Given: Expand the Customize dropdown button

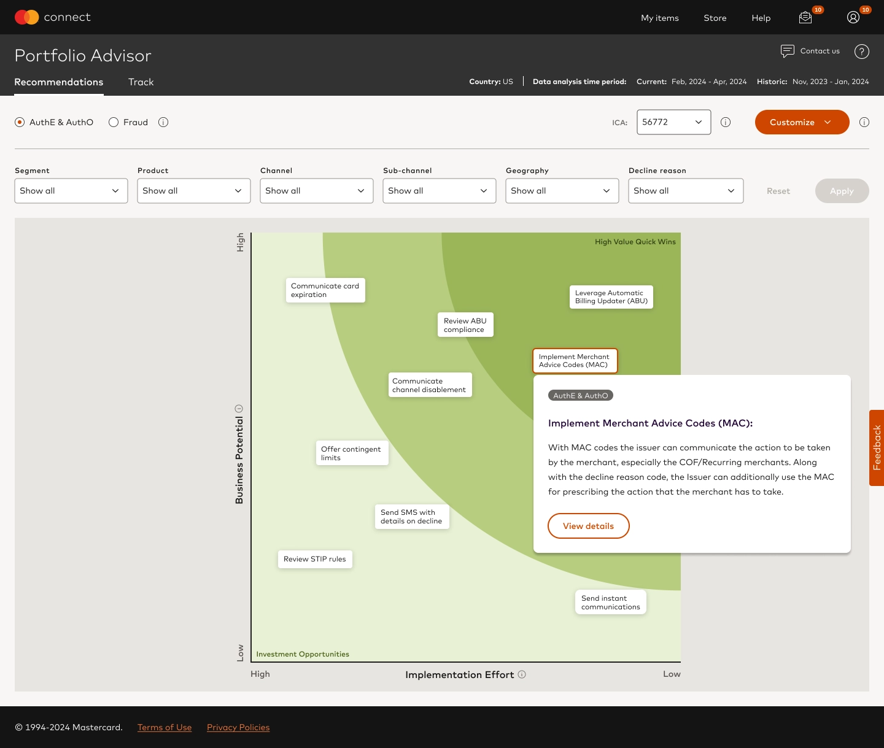Looking at the screenshot, I should click(802, 122).
